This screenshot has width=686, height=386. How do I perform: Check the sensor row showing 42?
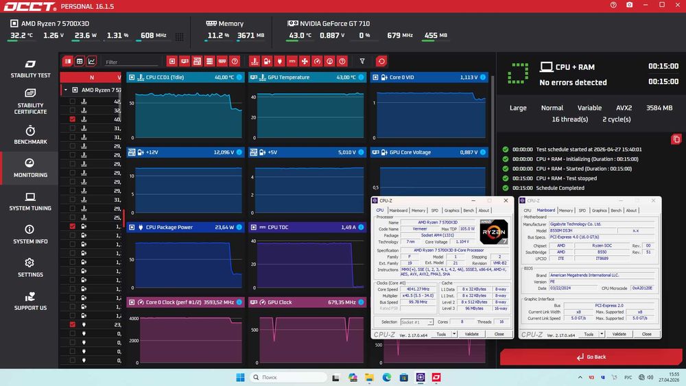(x=72, y=101)
